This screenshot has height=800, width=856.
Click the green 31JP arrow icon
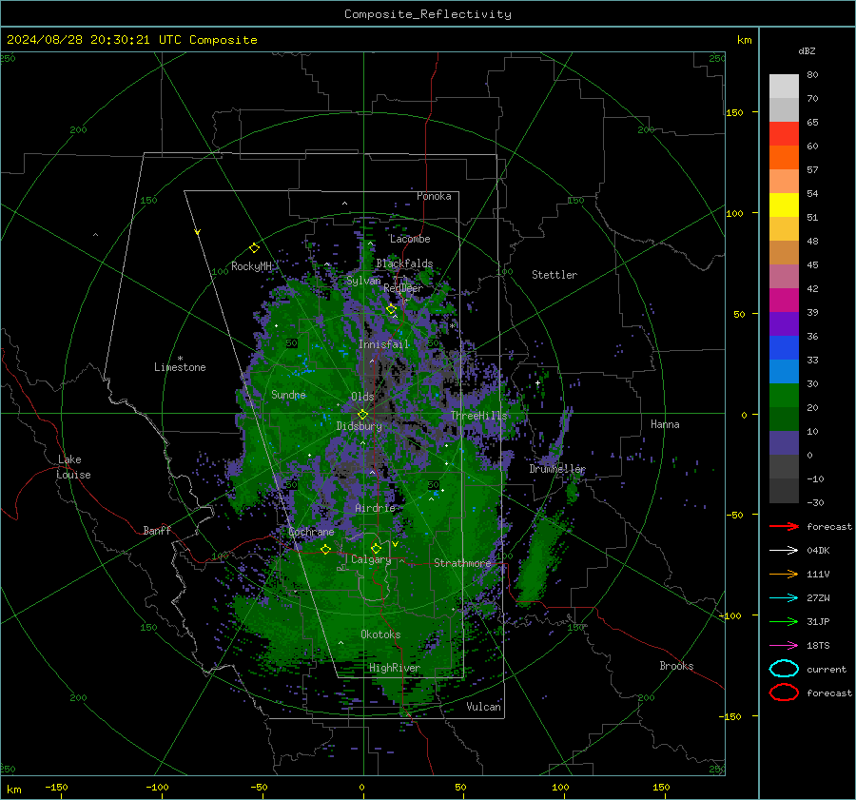(784, 621)
